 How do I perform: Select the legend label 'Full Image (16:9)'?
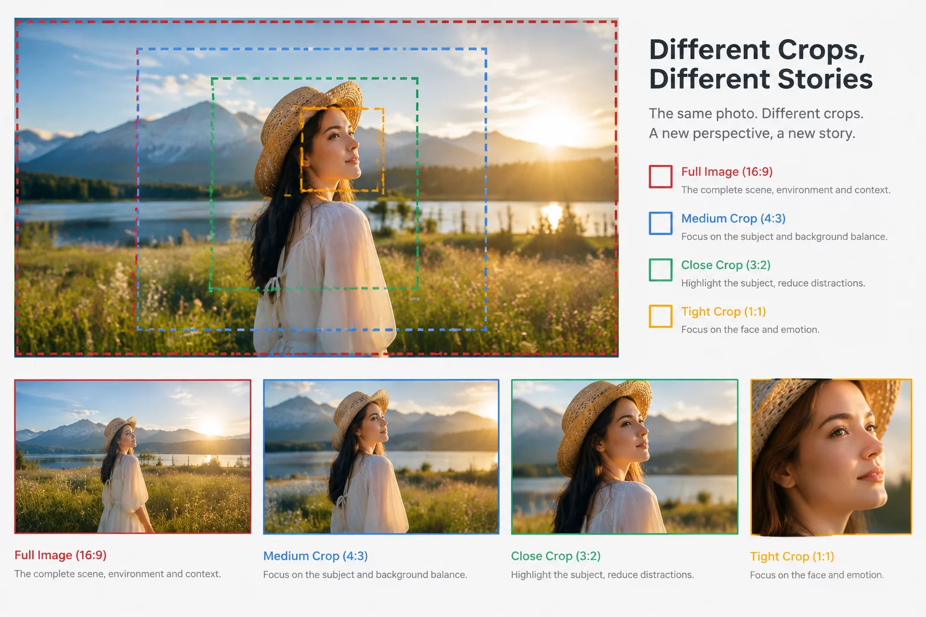(727, 172)
